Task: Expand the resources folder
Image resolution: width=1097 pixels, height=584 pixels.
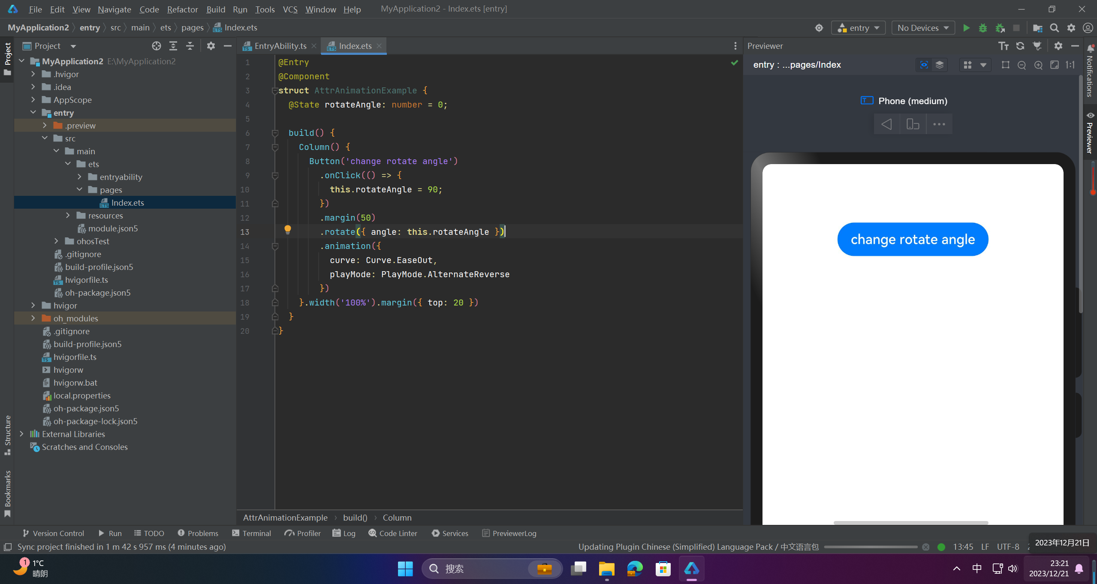Action: (68, 216)
